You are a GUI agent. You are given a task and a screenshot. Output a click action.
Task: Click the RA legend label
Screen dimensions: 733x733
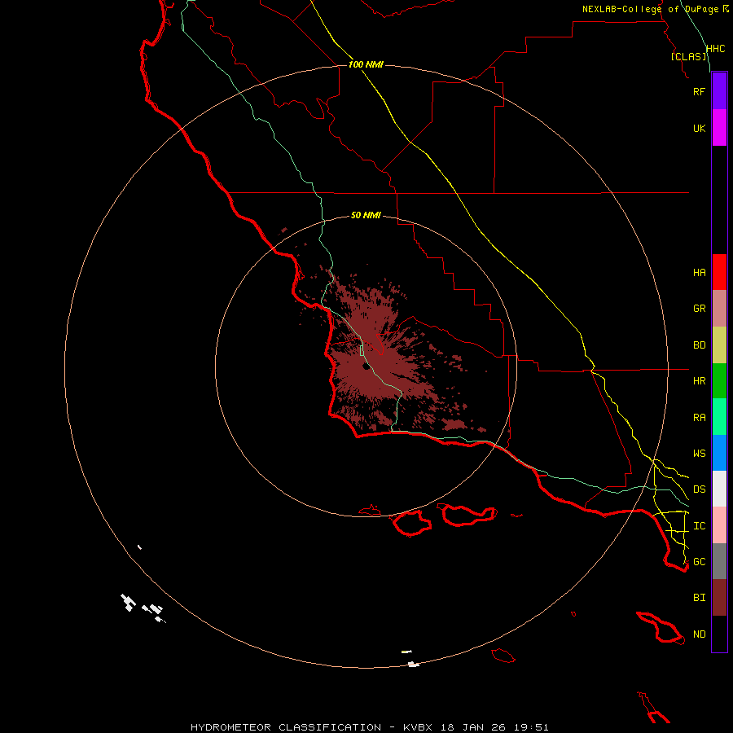tap(699, 418)
